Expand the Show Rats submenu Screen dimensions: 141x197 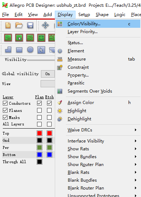[x=98, y=149]
